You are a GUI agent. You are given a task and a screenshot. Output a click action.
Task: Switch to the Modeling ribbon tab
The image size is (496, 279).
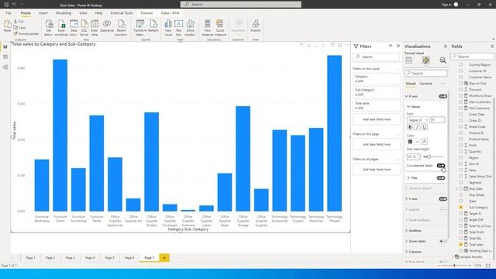(64, 13)
